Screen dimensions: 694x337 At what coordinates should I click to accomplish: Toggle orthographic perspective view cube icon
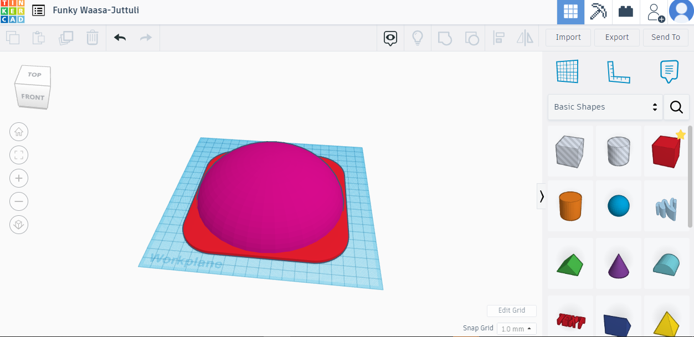pos(19,225)
